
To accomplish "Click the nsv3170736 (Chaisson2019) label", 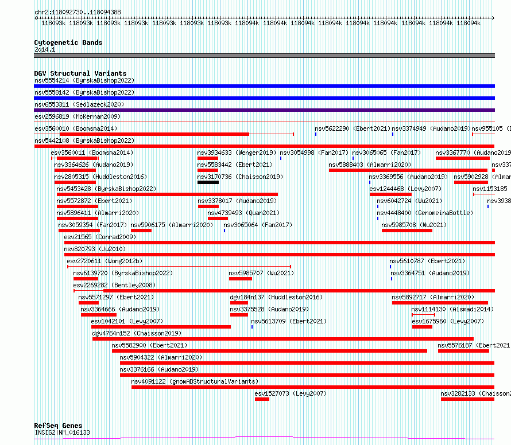I will pyautogui.click(x=240, y=177).
